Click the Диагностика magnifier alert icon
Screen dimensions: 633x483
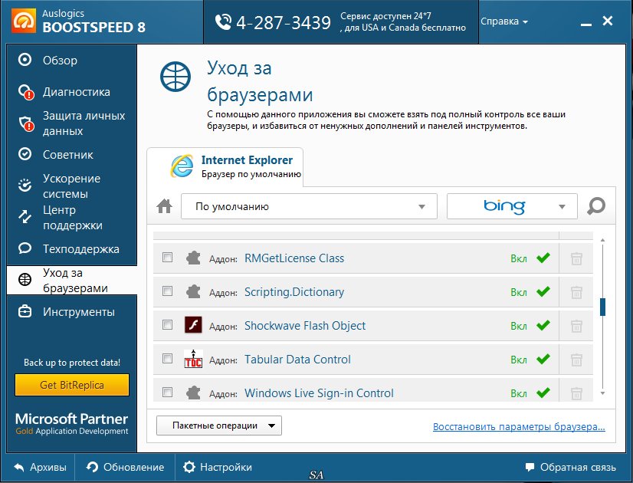click(26, 92)
